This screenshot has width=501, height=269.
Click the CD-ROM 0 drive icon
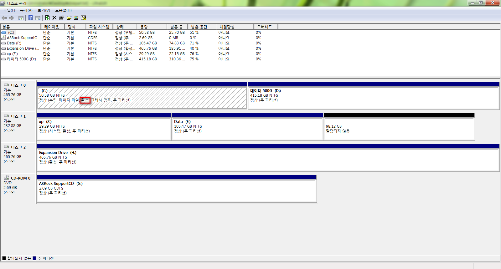tap(6, 177)
